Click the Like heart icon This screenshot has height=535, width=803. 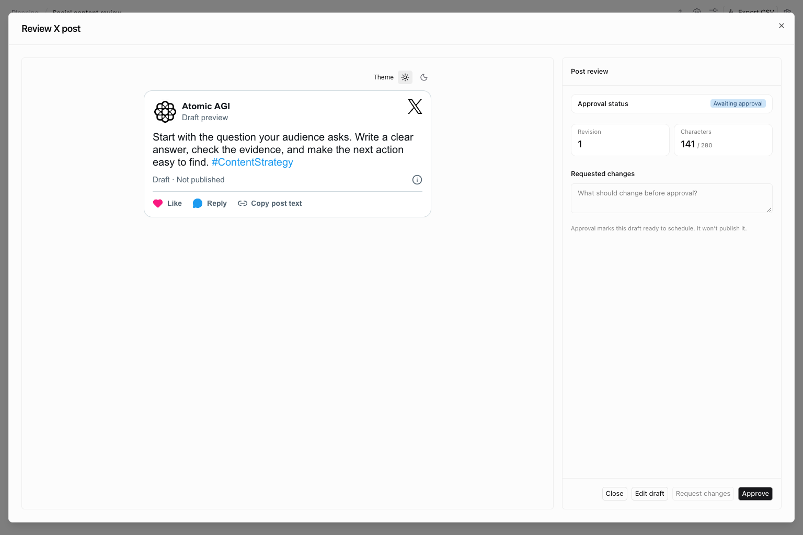click(158, 203)
